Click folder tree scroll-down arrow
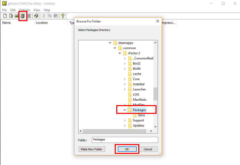Viewport: 240px width, 165px height. [155, 127]
